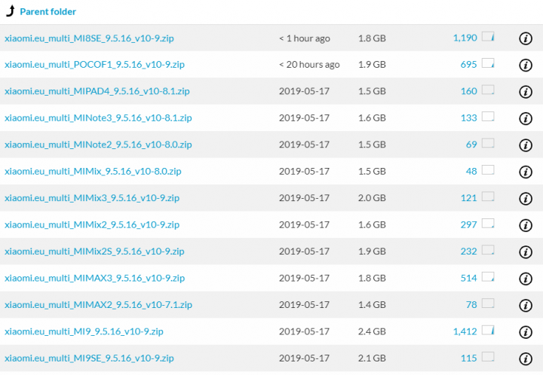The width and height of the screenshot is (543, 375).
Task: Download xiaomi.eu_multi_MI8SE_9.5.16_v10-9.zip
Action: point(89,38)
